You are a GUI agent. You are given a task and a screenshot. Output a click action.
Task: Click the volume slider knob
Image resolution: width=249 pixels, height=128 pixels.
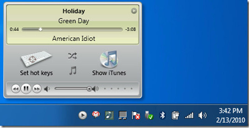tap(89, 89)
